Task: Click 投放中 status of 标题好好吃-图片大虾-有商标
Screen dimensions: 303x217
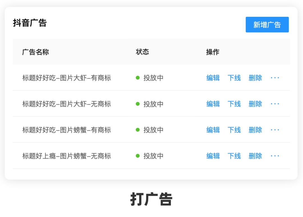Action: point(150,78)
